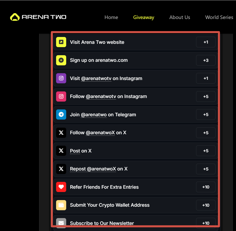Viewport: 236px width, 231px height.
Task: Click the yellow arrow icon for Visit website
Action: (x=61, y=42)
